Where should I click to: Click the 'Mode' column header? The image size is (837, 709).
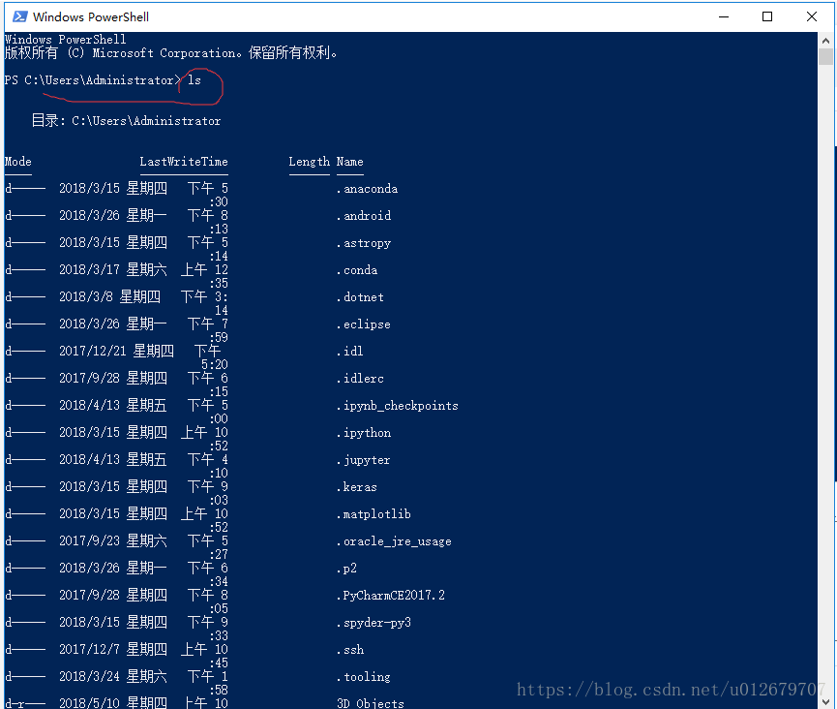point(18,162)
